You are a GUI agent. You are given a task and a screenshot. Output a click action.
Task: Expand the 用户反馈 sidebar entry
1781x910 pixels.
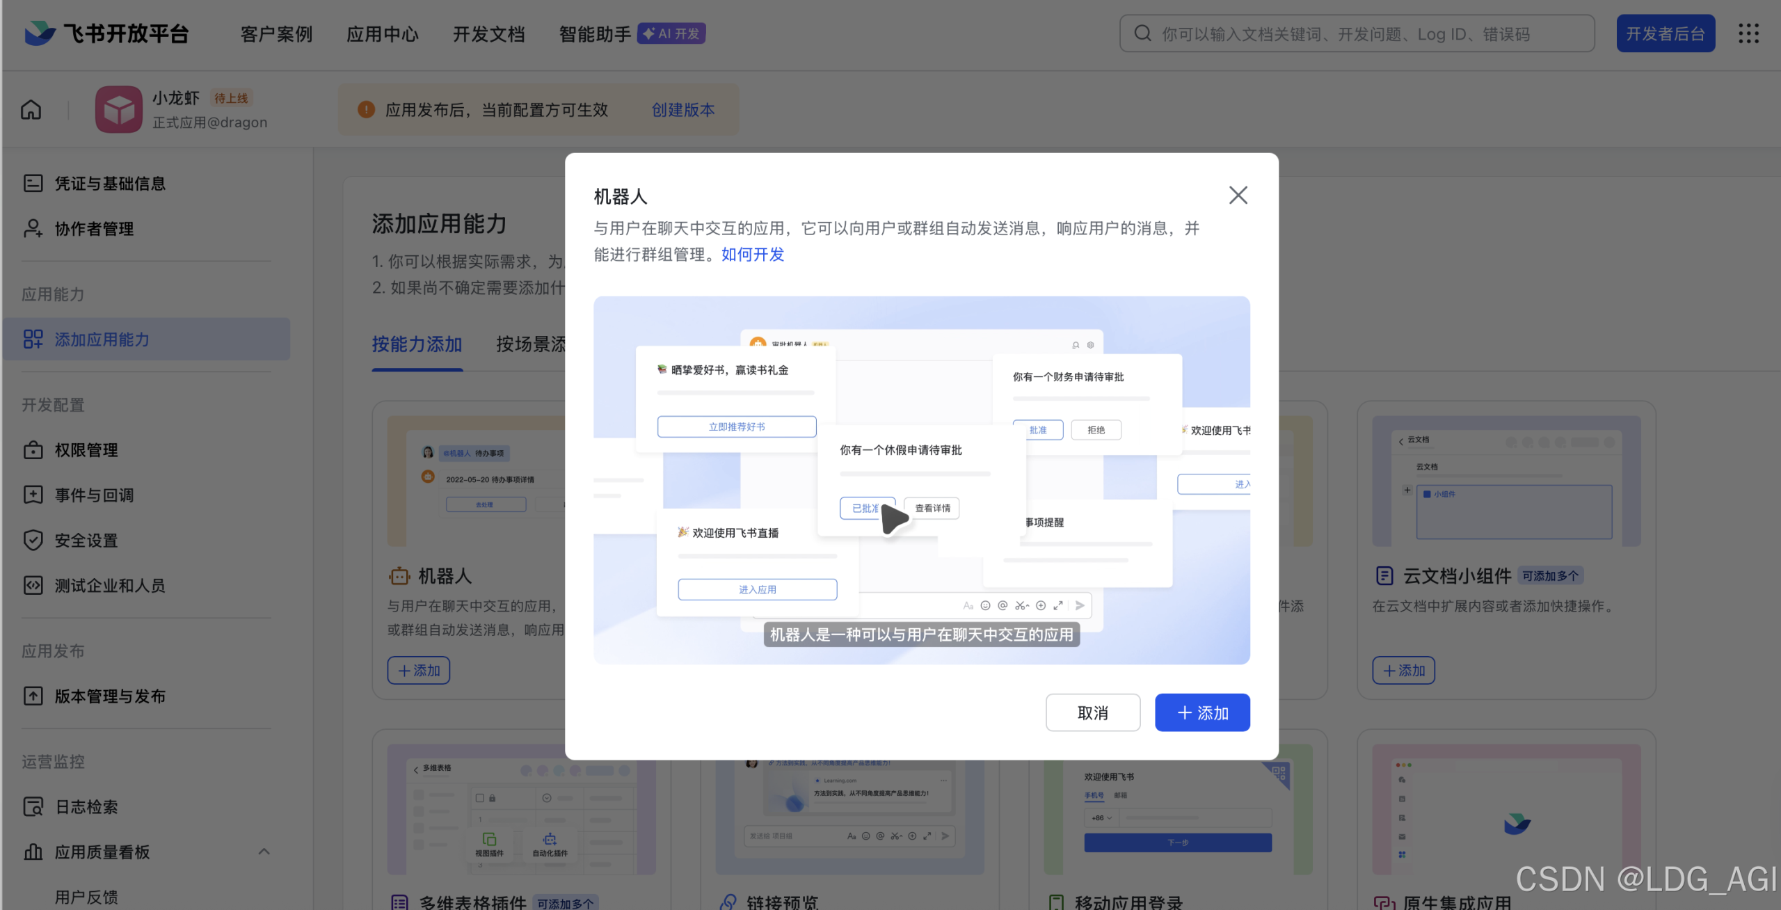click(x=87, y=897)
